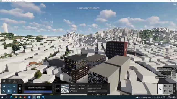Open the satellite map thumbnail
This screenshot has width=177, height=99.
click(x=65, y=89)
